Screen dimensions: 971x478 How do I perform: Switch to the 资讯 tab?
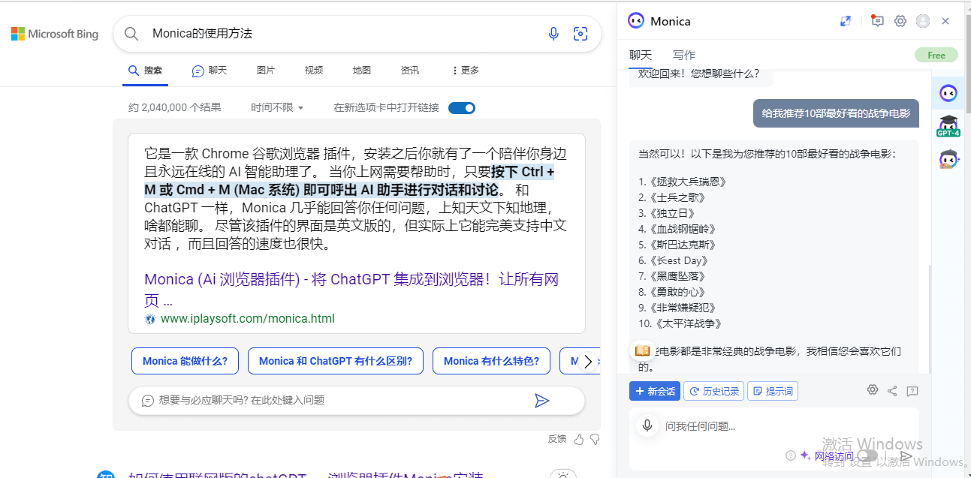(410, 71)
